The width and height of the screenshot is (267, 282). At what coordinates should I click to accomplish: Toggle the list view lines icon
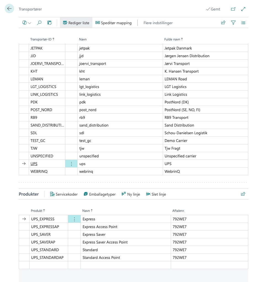point(243,23)
